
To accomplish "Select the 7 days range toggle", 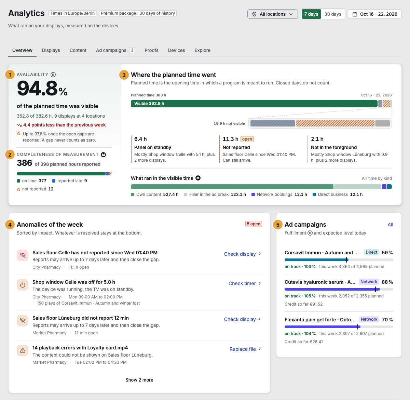I will pyautogui.click(x=311, y=14).
